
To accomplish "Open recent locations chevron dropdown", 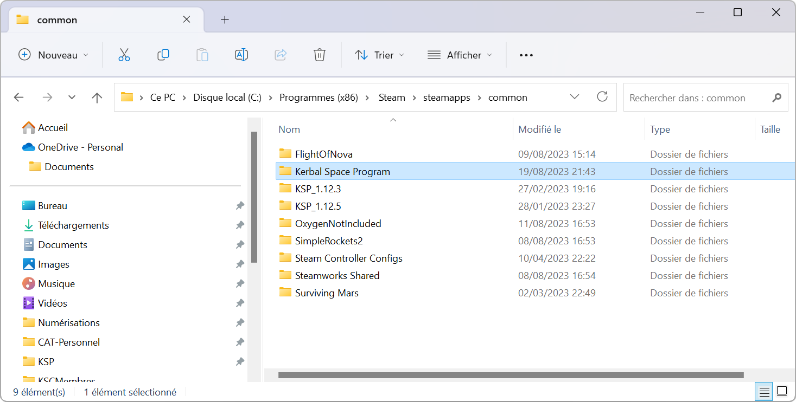I will (72, 98).
